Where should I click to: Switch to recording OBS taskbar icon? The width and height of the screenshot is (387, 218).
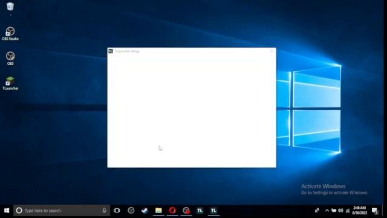click(186, 211)
